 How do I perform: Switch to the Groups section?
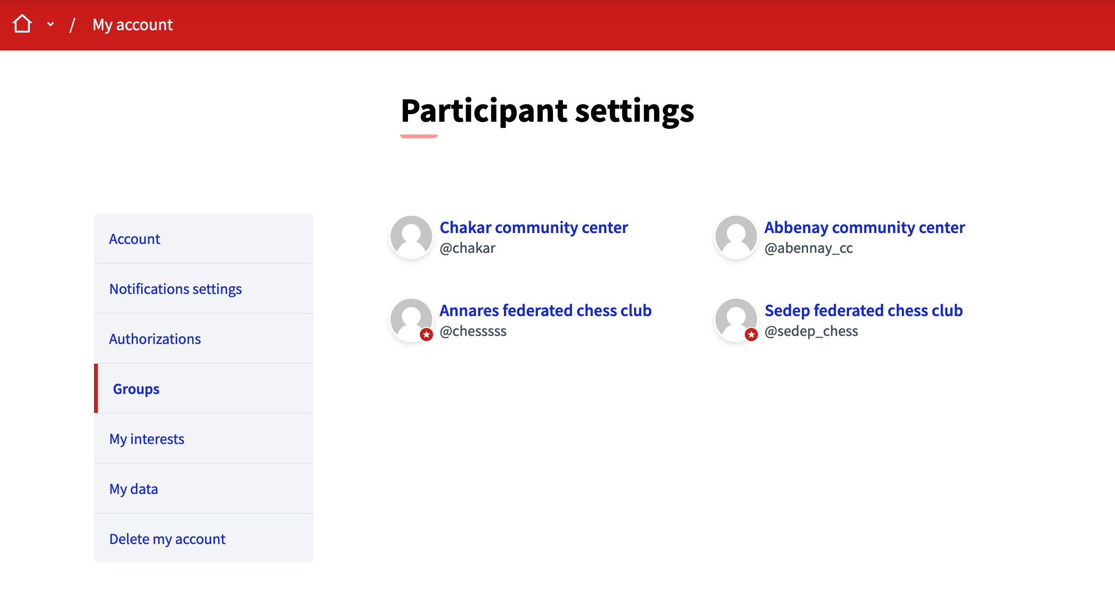136,389
